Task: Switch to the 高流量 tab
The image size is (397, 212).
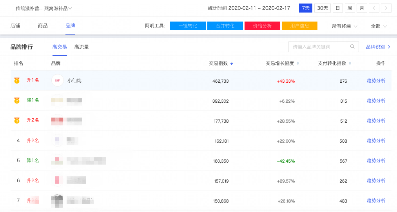Action: (82, 47)
